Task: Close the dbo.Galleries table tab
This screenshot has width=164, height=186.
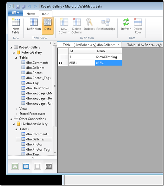Action: (x=119, y=44)
